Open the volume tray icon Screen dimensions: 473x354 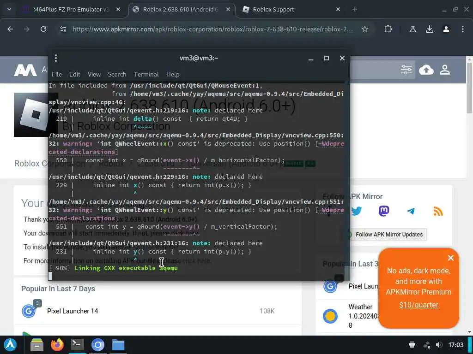pyautogui.click(x=439, y=345)
